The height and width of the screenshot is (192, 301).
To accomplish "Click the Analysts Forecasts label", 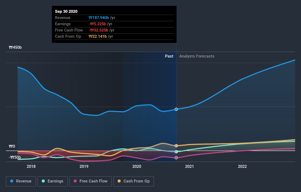I will coord(197,56).
